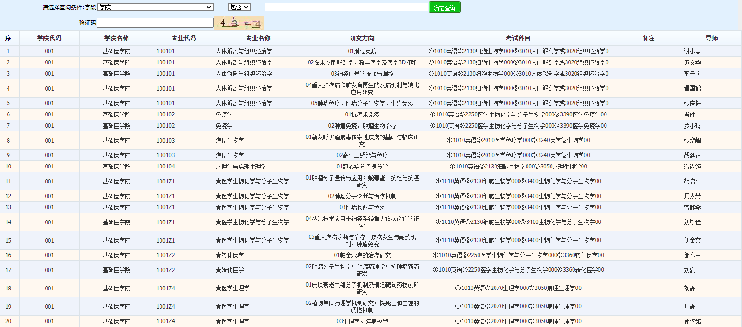The height and width of the screenshot is (327, 742).
Task: Click research direction 01抗感染免疫
Action: coord(362,114)
